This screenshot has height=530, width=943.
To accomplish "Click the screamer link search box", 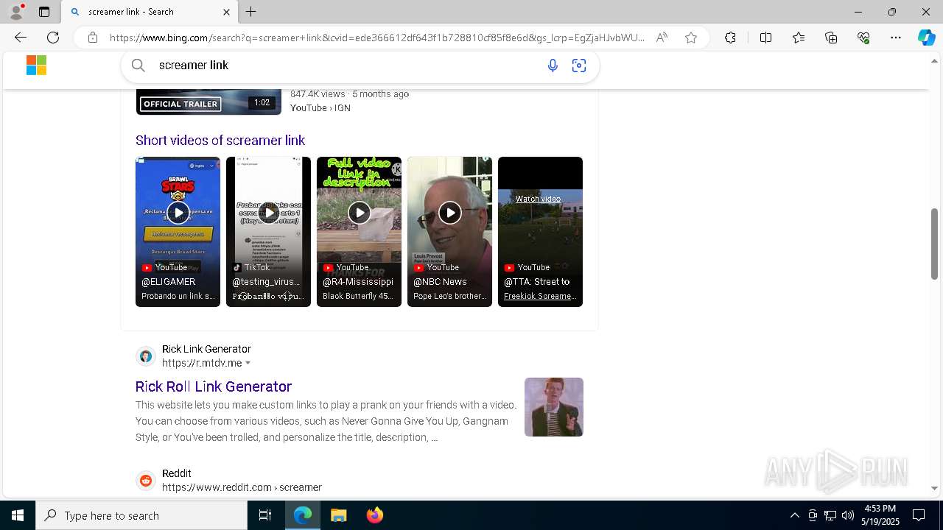I will click(x=346, y=66).
